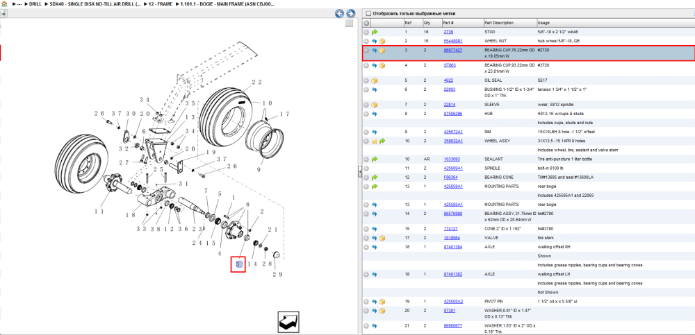Select callout 11 spindle in diagram

[101, 212]
